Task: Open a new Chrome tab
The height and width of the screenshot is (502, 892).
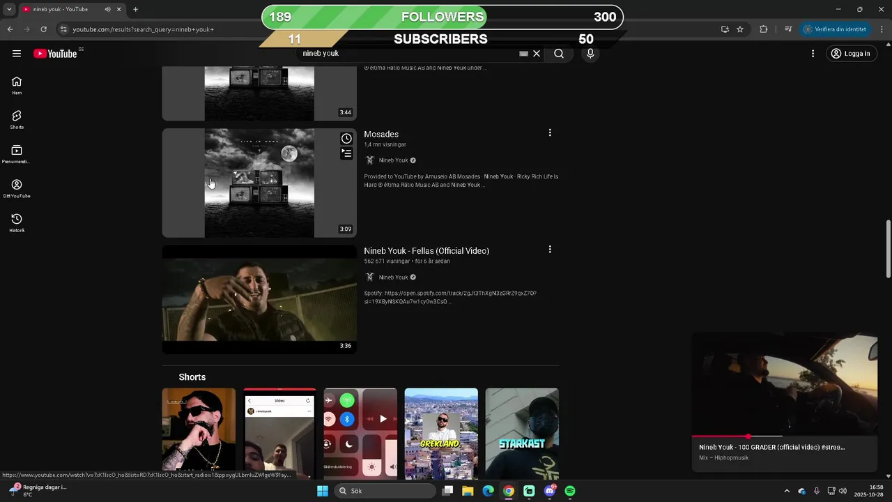Action: 135,9
